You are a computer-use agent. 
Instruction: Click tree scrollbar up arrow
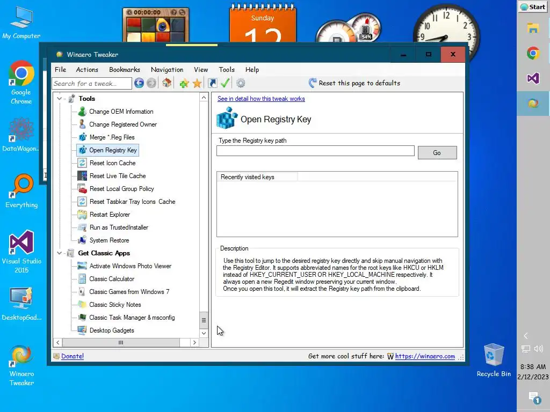pos(204,98)
